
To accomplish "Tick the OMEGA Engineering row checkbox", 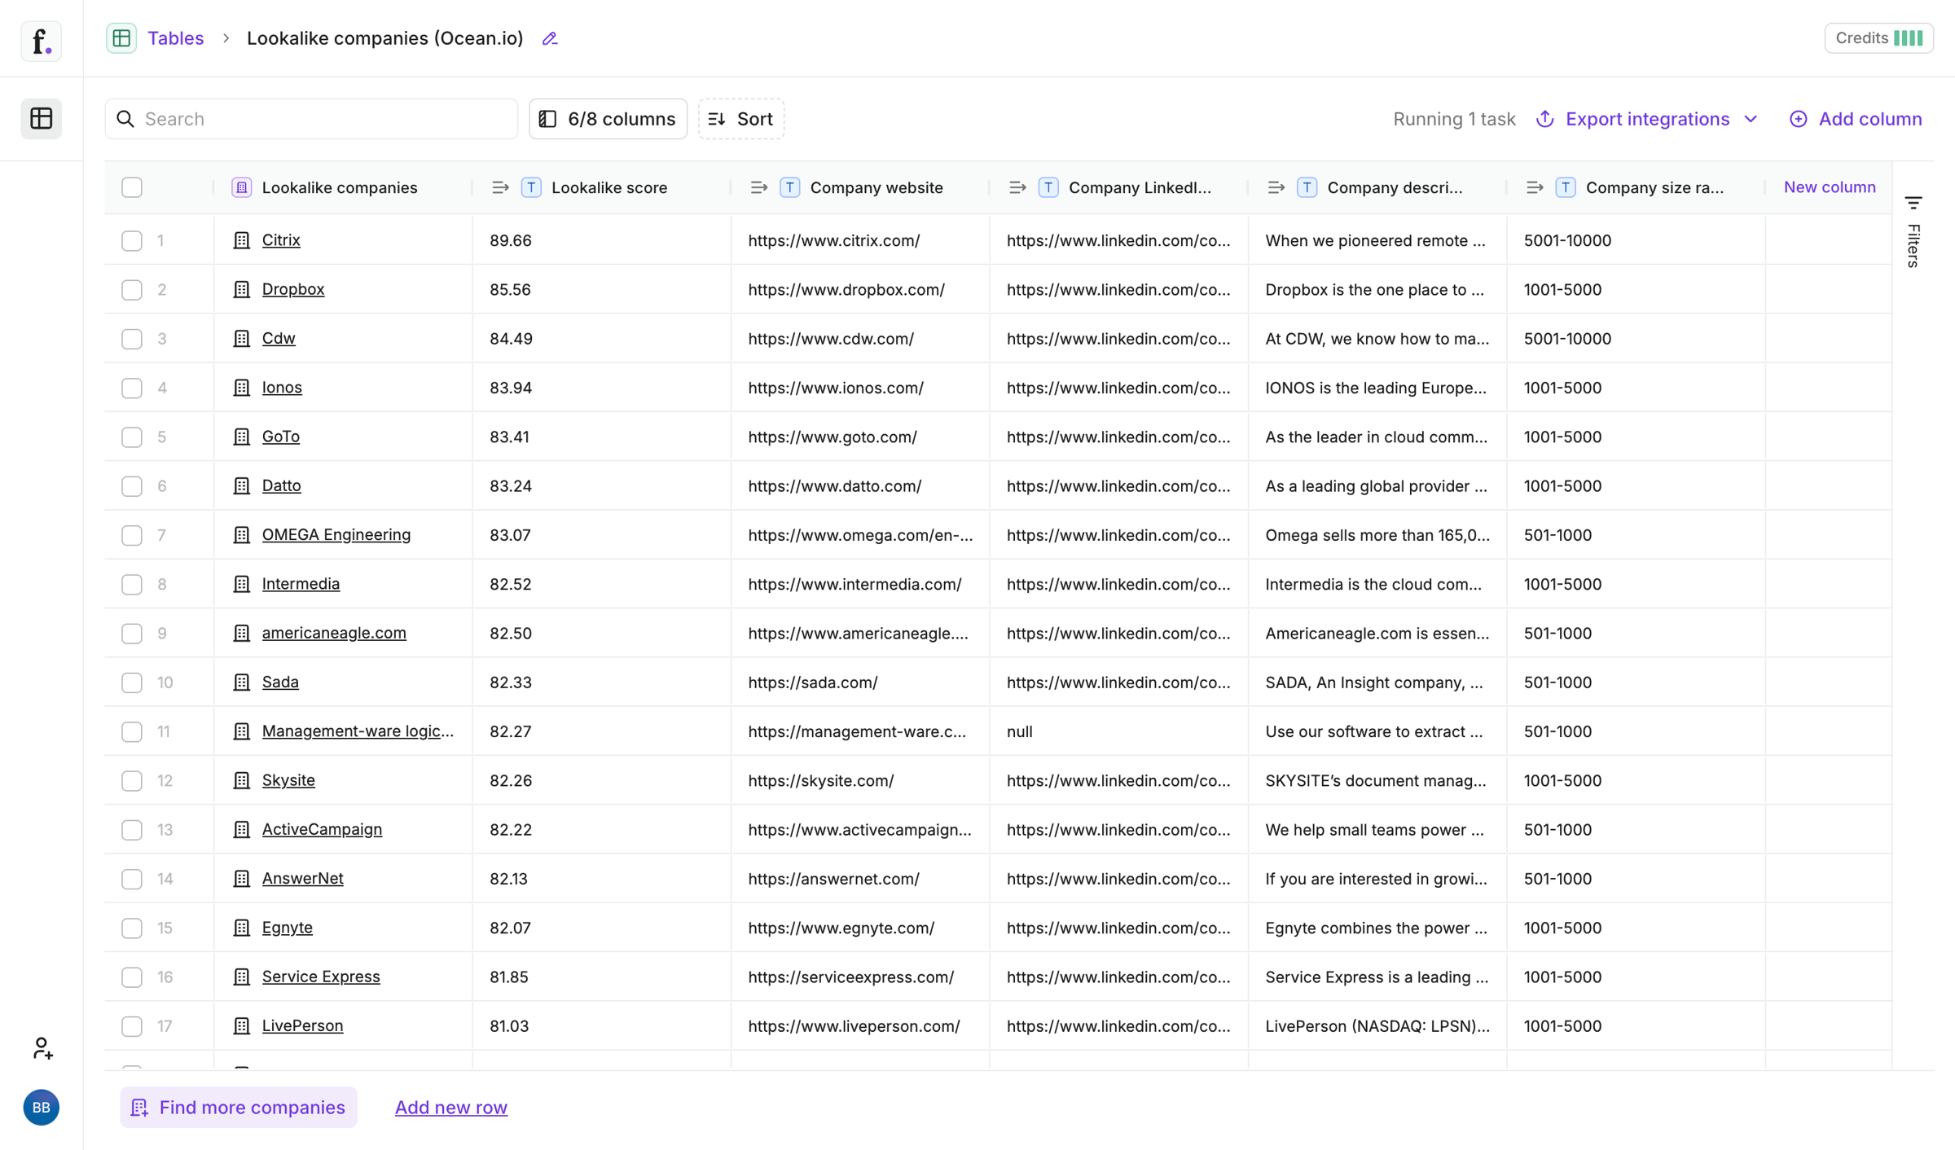I will point(132,535).
